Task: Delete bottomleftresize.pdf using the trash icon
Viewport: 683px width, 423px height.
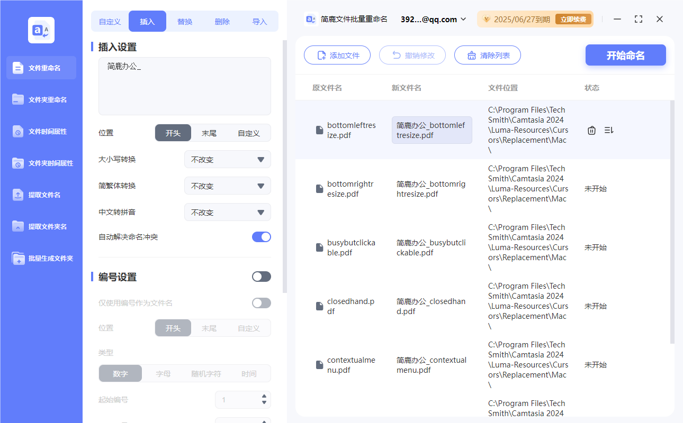Action: coord(591,130)
